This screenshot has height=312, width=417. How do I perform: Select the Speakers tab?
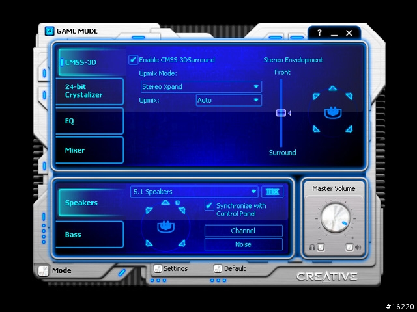click(x=91, y=203)
